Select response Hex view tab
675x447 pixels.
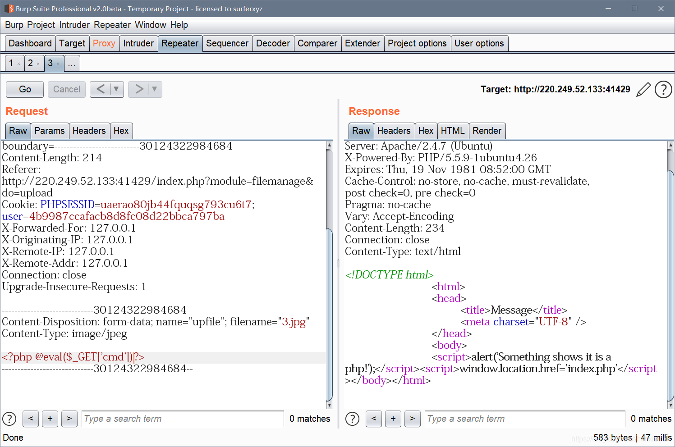tap(426, 131)
